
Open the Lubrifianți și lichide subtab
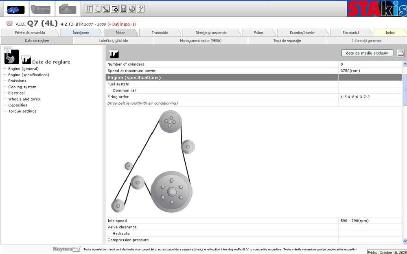[x=114, y=41]
